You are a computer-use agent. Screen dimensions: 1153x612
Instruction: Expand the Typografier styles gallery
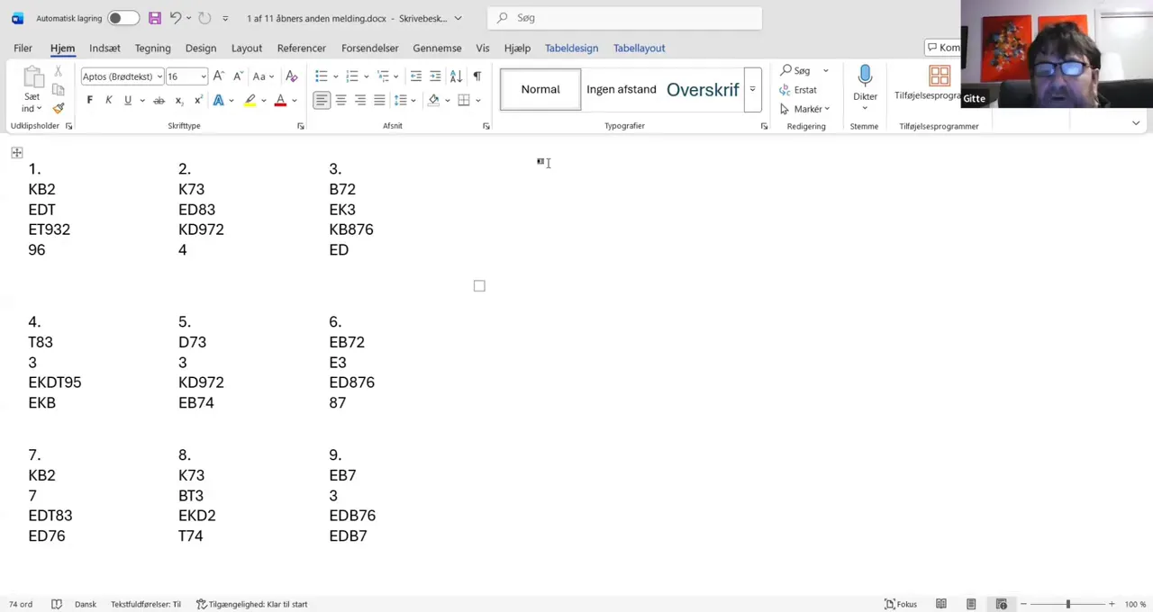click(x=752, y=89)
